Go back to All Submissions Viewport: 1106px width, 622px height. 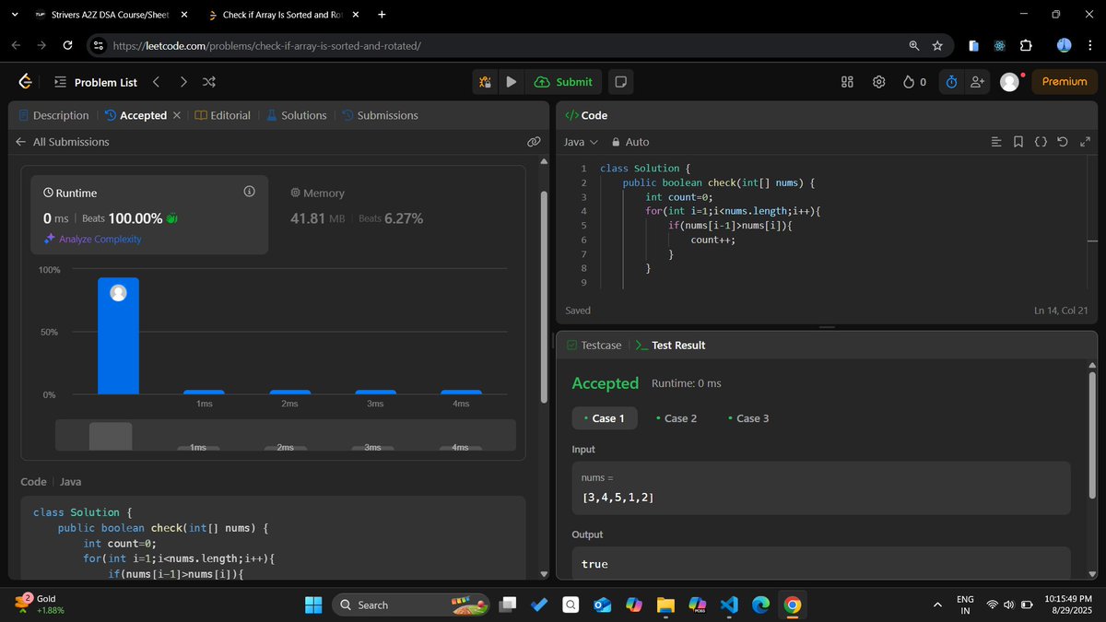pyautogui.click(x=63, y=142)
